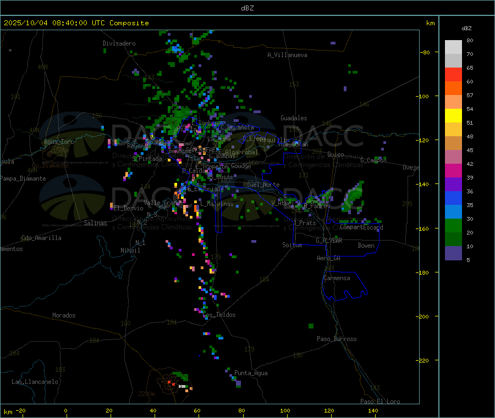Click the '100' km tick on bottom axis
495x418 pixels.
tap(285, 410)
